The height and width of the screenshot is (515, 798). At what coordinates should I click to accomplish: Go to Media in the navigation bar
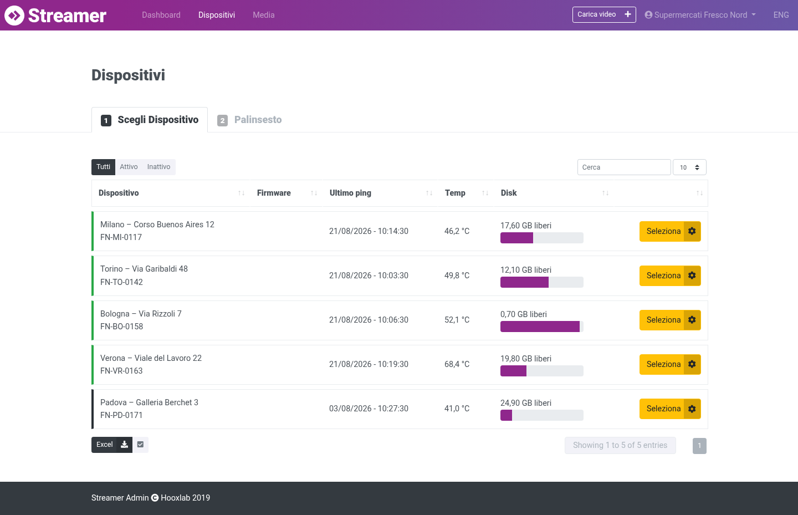[x=264, y=15]
